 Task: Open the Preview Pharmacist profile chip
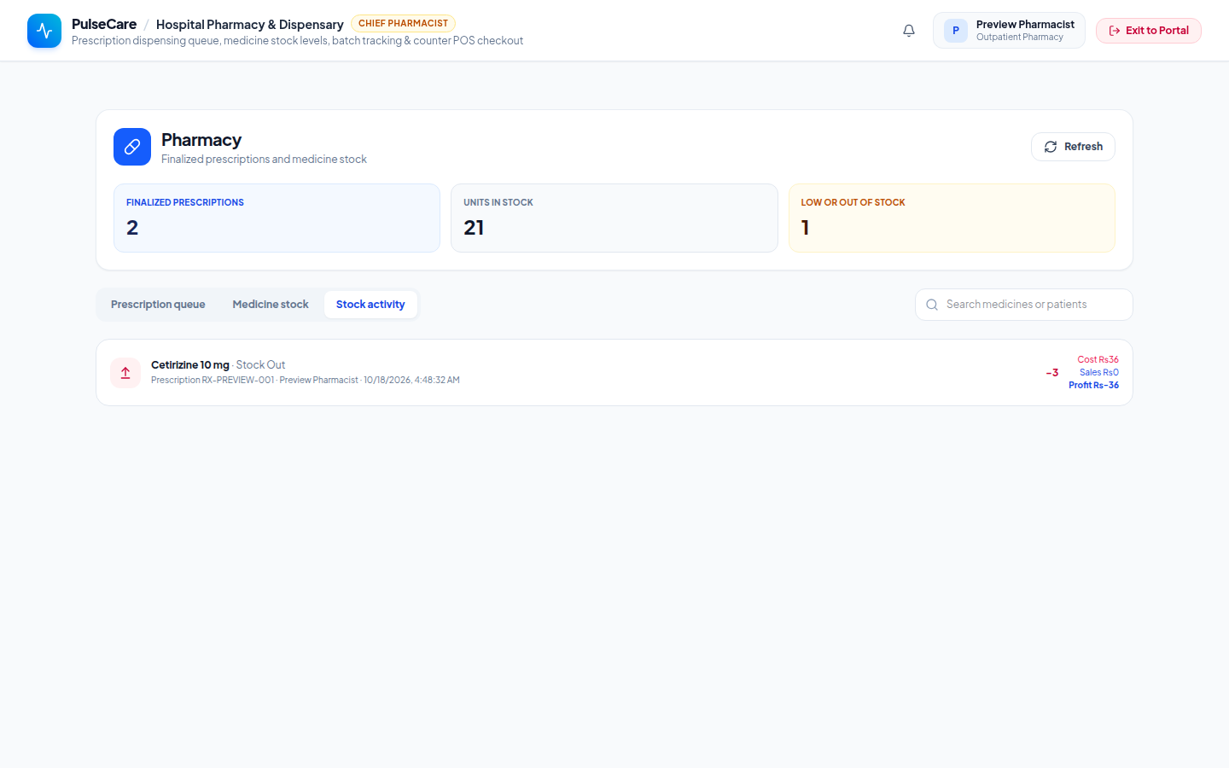(1009, 31)
